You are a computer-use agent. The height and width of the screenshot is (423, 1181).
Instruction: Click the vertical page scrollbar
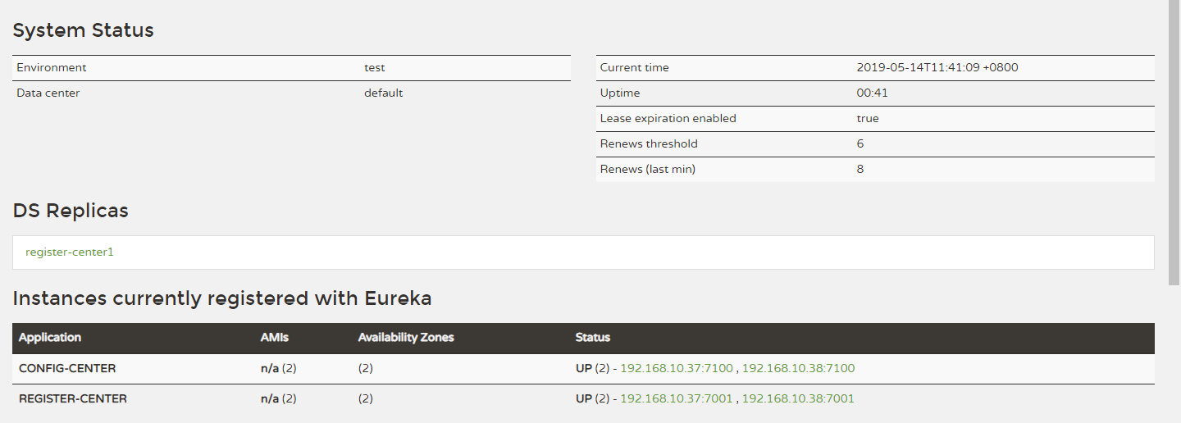click(1174, 139)
